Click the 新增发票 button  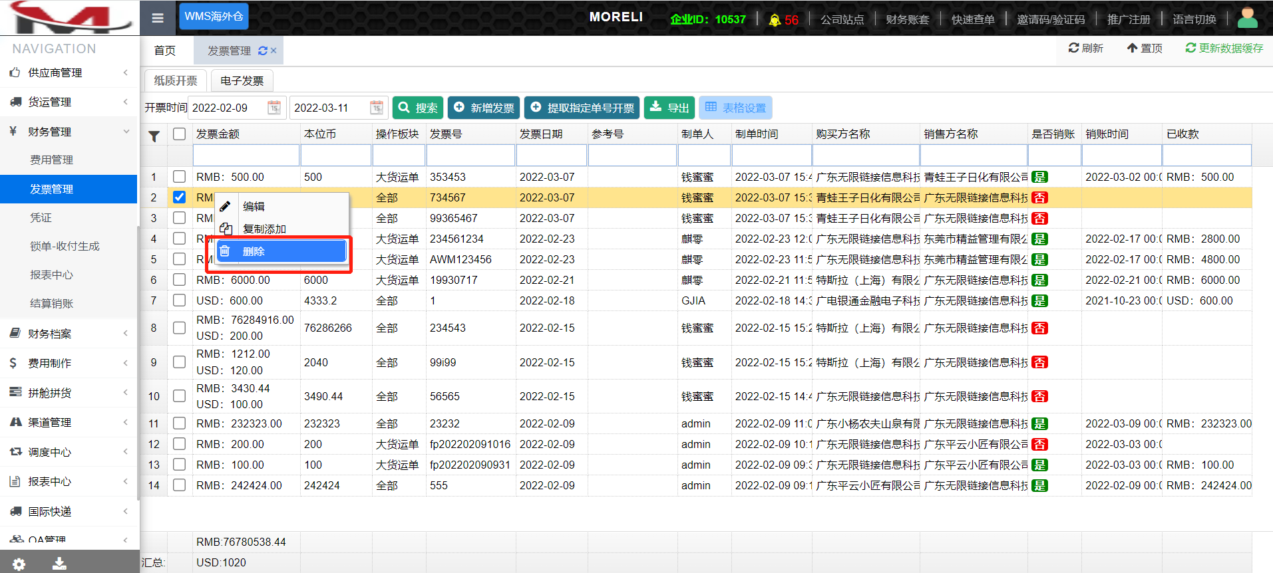pos(484,108)
